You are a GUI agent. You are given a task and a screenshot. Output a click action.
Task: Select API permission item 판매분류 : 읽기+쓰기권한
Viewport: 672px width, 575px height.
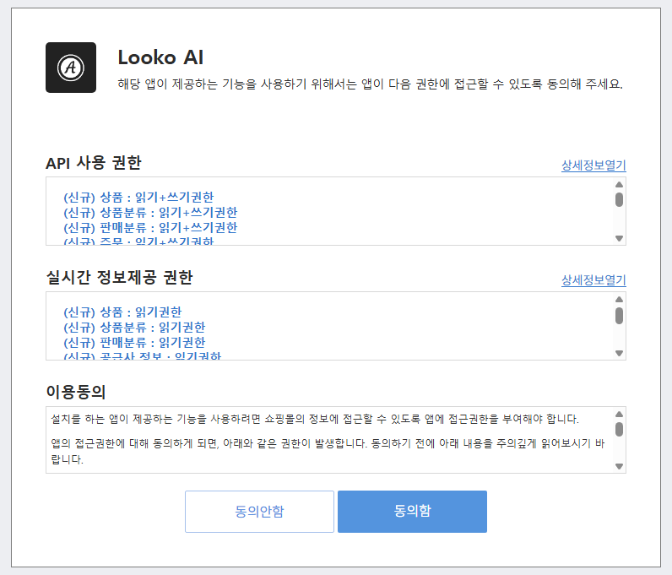(x=150, y=228)
